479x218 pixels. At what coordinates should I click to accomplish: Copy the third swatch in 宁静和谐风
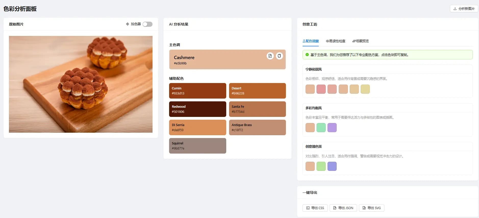pyautogui.click(x=332, y=89)
